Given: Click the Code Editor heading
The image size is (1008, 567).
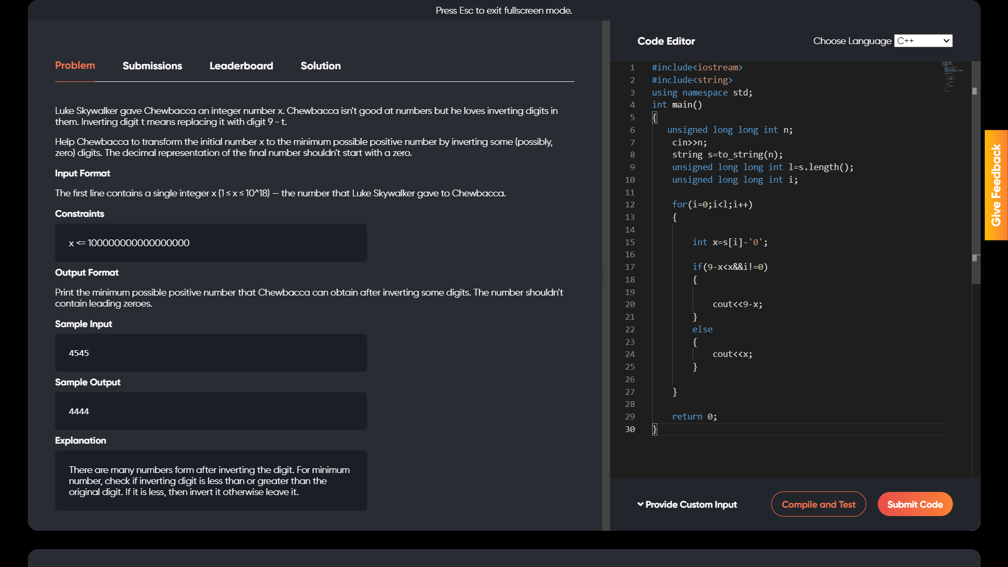Looking at the screenshot, I should pos(666,41).
